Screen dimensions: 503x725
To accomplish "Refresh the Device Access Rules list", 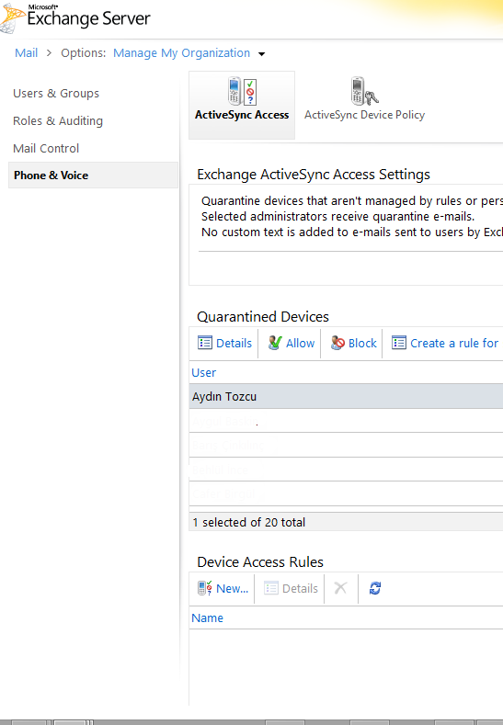I will [375, 588].
